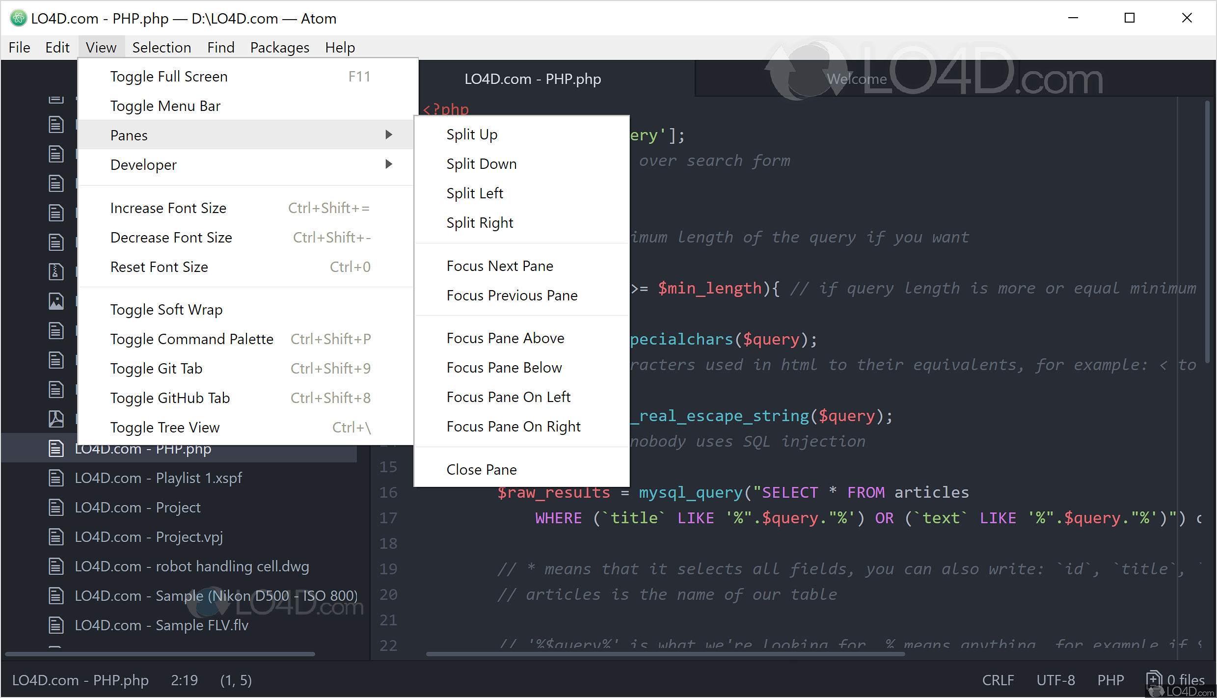Image resolution: width=1217 pixels, height=698 pixels.
Task: Toggle Tree View visibility
Action: click(x=165, y=428)
